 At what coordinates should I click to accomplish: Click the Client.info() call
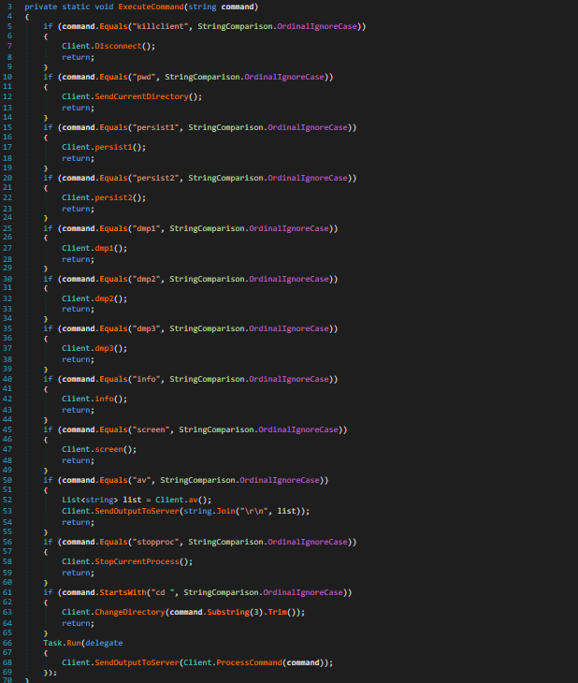tap(94, 399)
